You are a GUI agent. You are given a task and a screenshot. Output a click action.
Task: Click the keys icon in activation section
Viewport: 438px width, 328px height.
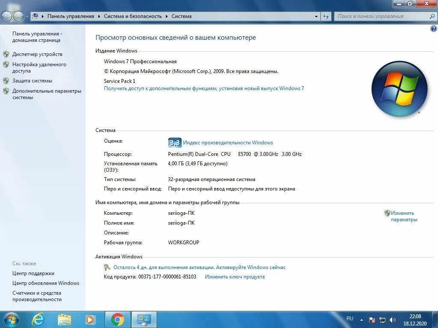coord(107,267)
